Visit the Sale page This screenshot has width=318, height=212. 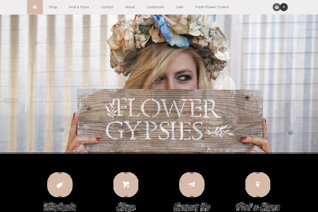180,7
